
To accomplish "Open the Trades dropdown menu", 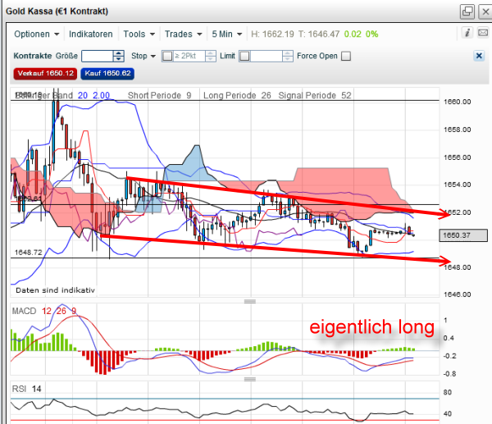I will (x=183, y=34).
